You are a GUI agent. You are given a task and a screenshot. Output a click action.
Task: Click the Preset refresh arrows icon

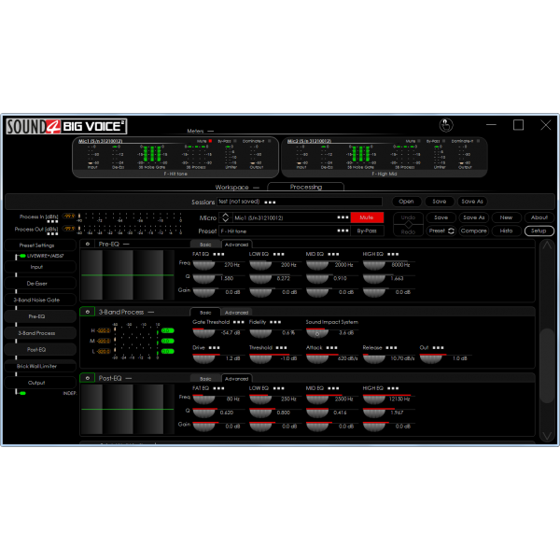click(451, 231)
